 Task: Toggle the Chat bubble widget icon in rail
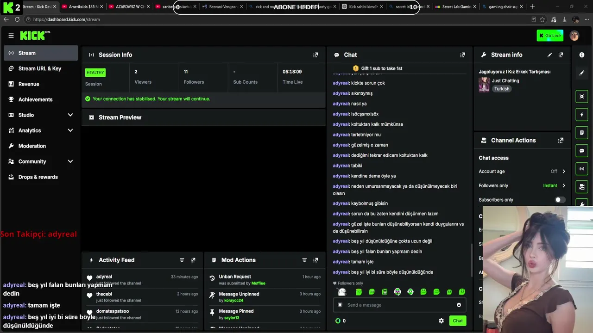pyautogui.click(x=582, y=151)
